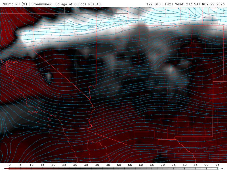Click the '12Z GFS' model run label
This screenshot has width=227, height=170.
[154, 4]
